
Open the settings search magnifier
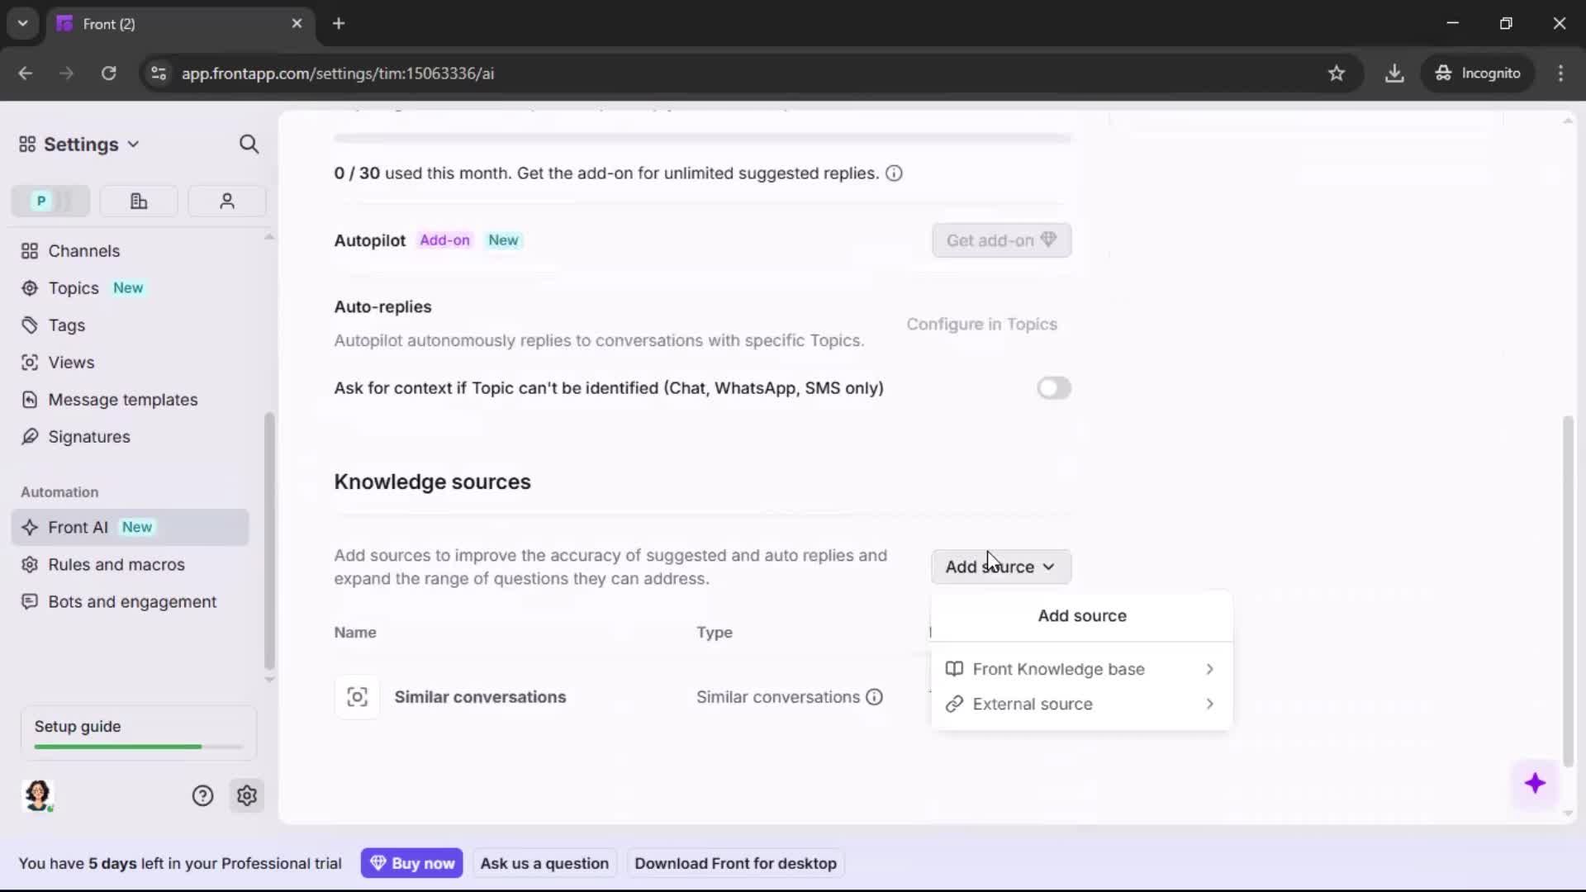pyautogui.click(x=249, y=144)
